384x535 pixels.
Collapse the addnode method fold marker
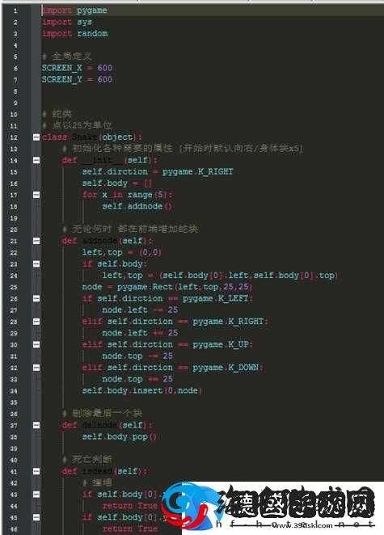36,241
